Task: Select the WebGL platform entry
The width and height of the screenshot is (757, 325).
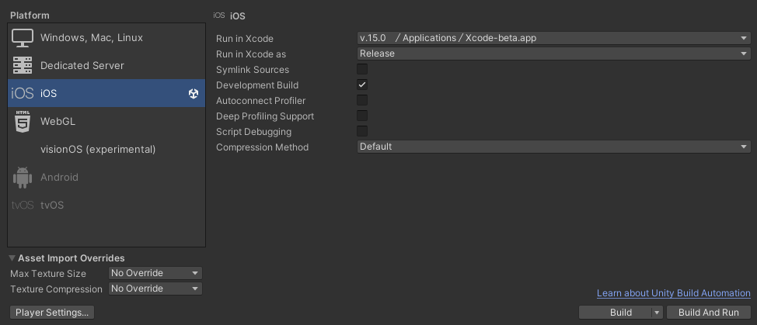Action: [x=58, y=121]
